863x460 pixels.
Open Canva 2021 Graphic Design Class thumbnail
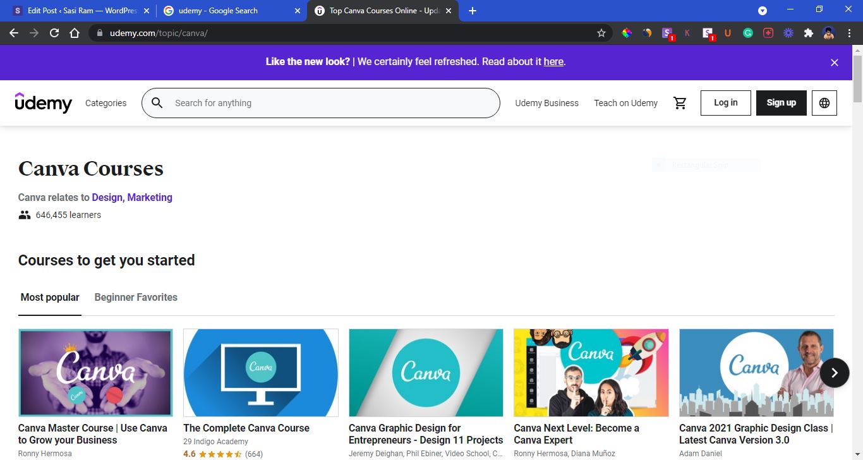pos(757,373)
